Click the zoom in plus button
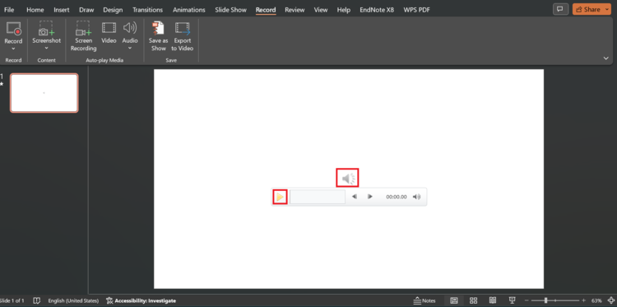Viewport: 617px width, 307px height. pos(583,300)
